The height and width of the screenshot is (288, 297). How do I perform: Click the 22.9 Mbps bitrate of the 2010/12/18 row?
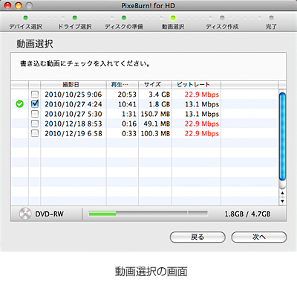(202, 124)
